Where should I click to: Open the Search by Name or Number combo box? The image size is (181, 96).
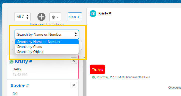(47, 34)
